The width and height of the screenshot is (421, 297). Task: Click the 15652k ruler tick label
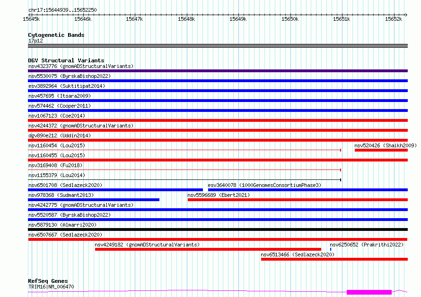394,19
